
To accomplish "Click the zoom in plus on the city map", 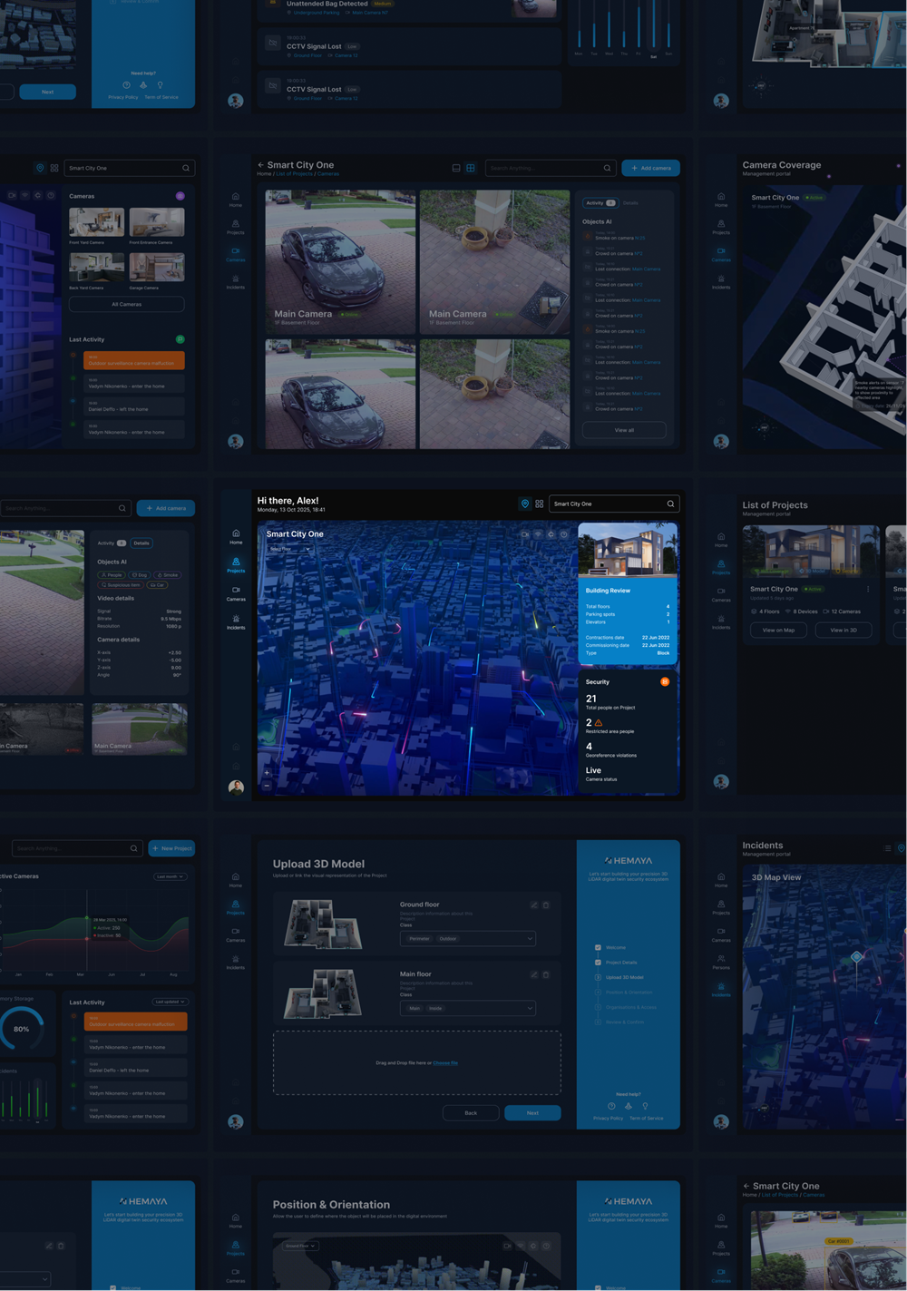I will (267, 773).
